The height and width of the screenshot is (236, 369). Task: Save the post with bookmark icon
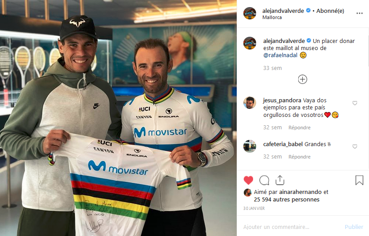pos(359,180)
